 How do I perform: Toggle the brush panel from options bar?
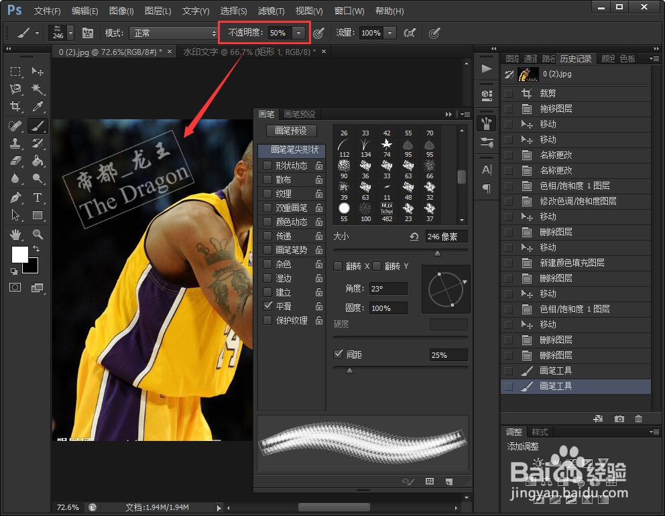coord(88,33)
